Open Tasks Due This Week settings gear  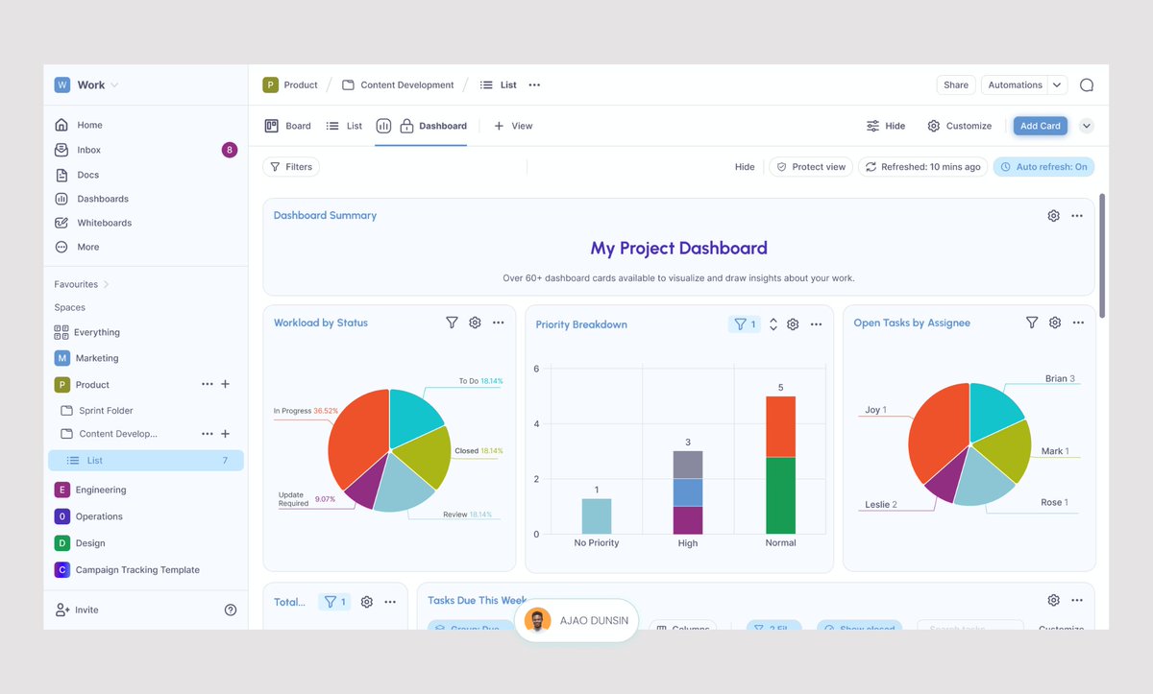1053,600
